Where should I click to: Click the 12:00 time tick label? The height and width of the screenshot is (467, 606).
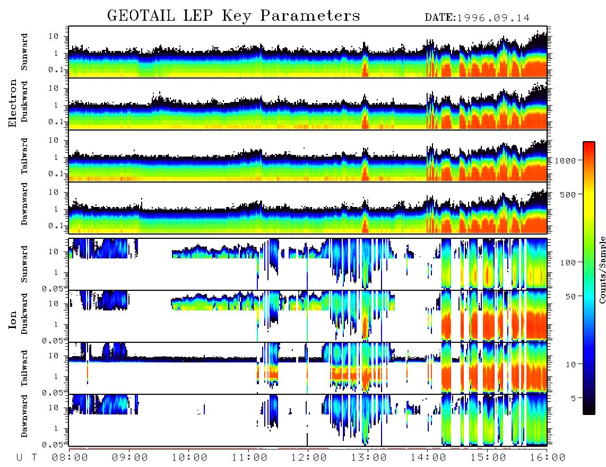pyautogui.click(x=309, y=457)
